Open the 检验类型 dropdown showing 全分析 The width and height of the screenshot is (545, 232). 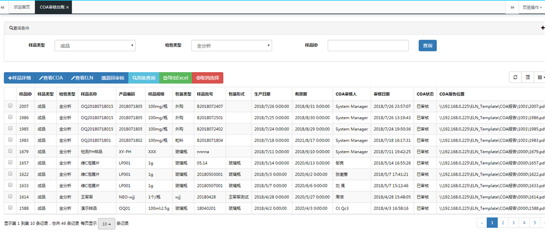click(x=231, y=46)
